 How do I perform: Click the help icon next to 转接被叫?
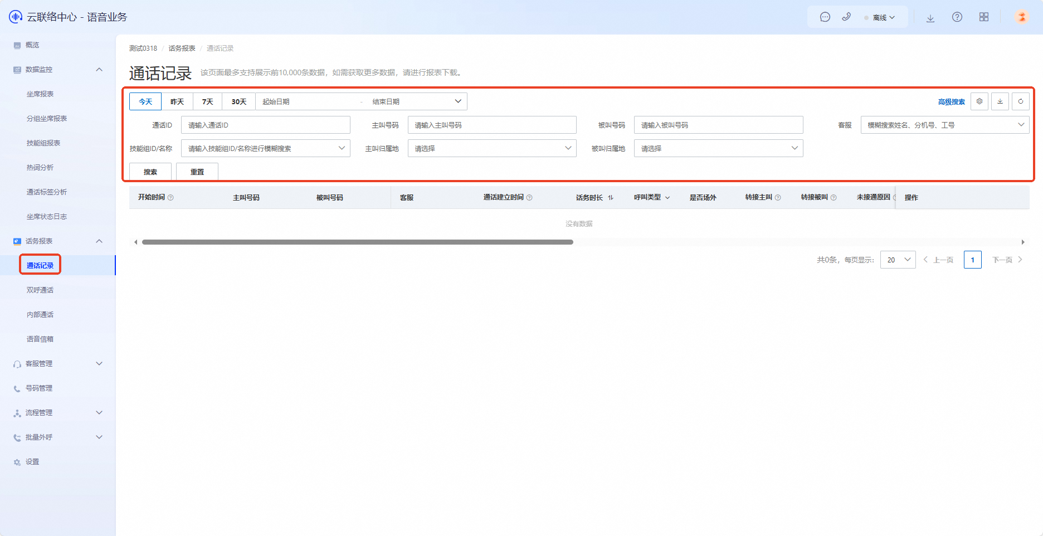coord(834,198)
